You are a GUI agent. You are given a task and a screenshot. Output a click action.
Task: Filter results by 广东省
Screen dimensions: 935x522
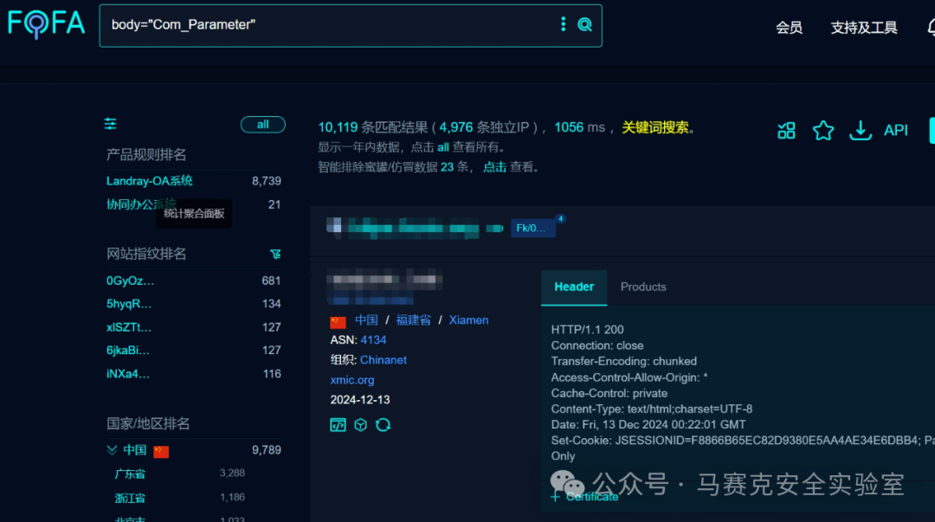pyautogui.click(x=130, y=474)
